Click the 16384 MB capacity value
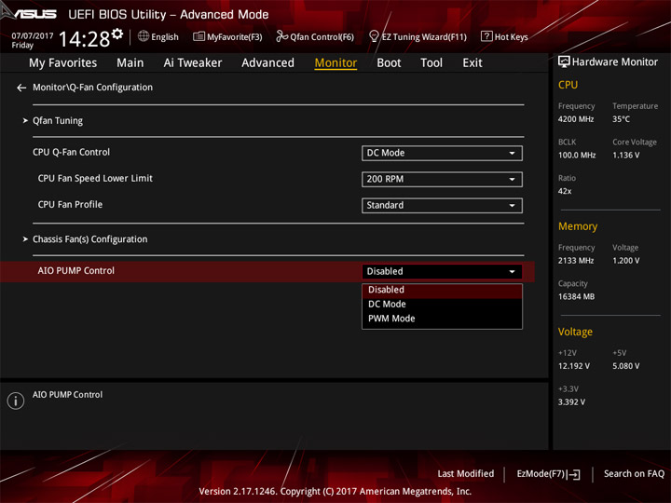 tap(576, 296)
